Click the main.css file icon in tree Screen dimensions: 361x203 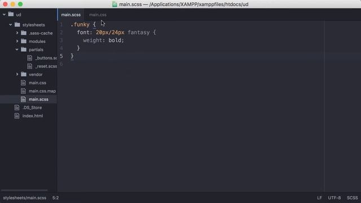(x=23, y=83)
